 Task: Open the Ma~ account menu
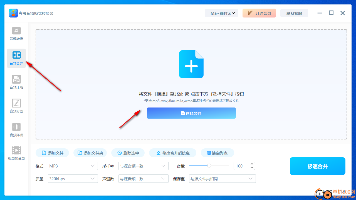tap(222, 13)
